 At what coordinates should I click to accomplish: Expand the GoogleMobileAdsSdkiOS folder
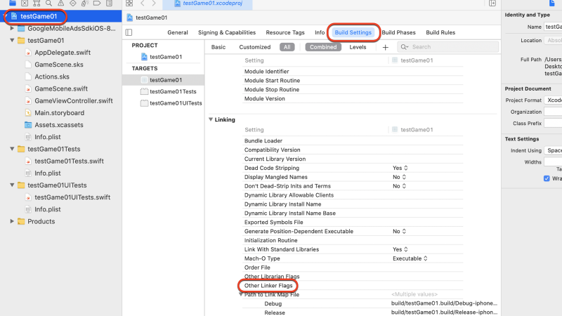pyautogui.click(x=12, y=28)
